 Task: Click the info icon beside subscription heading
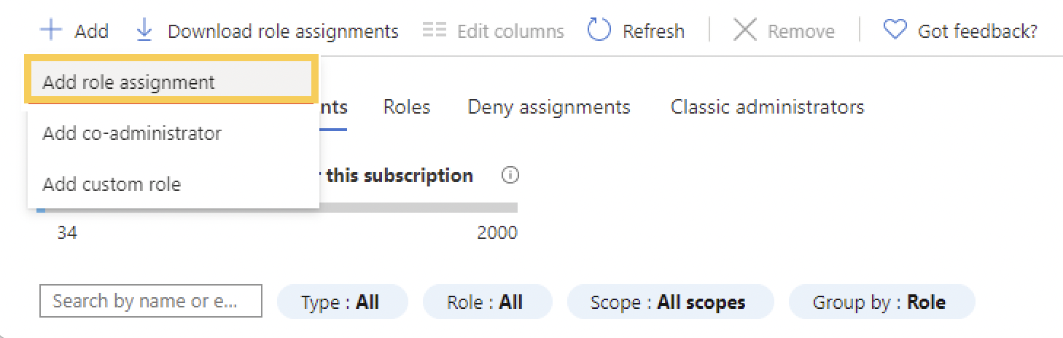(x=510, y=176)
